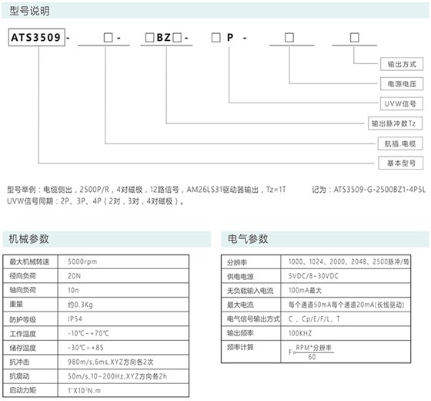Screen dimensions: 431x401
Task: Select the 分辨率 row label
Action: click(x=237, y=262)
